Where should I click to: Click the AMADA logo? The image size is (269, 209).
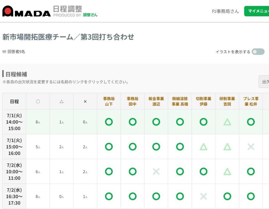[26, 11]
